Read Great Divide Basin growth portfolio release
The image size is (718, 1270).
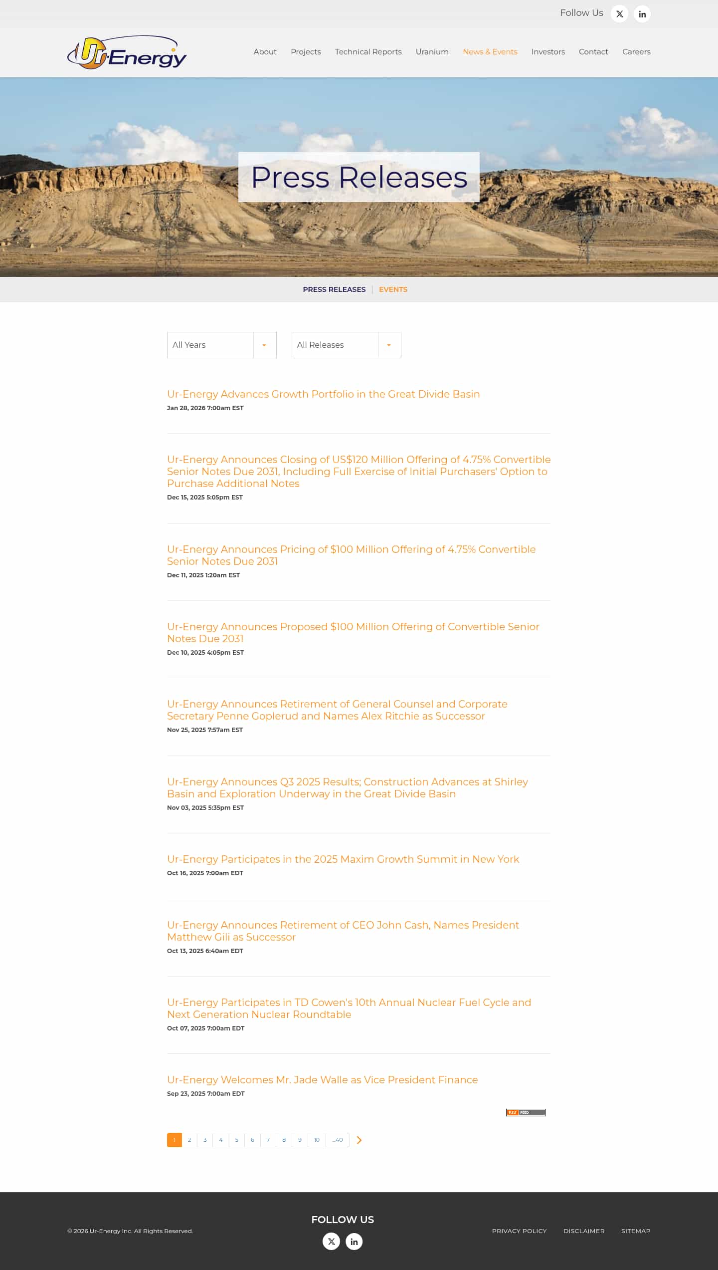(323, 394)
